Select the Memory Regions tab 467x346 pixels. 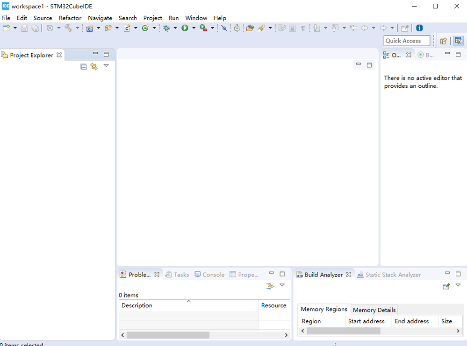tap(324, 309)
